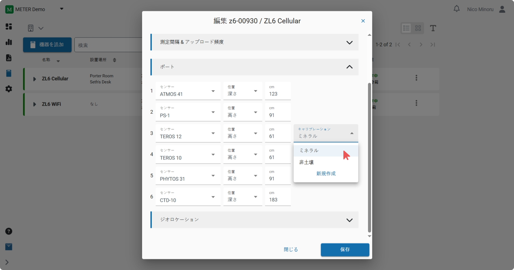
Task: Edit port 1 cm value 123
Action: 278,91
